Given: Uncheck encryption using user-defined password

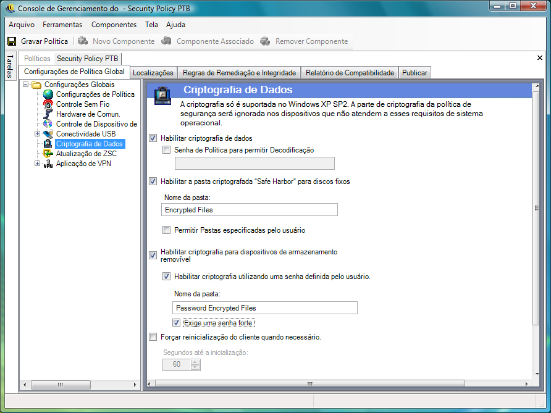Looking at the screenshot, I should [166, 277].
